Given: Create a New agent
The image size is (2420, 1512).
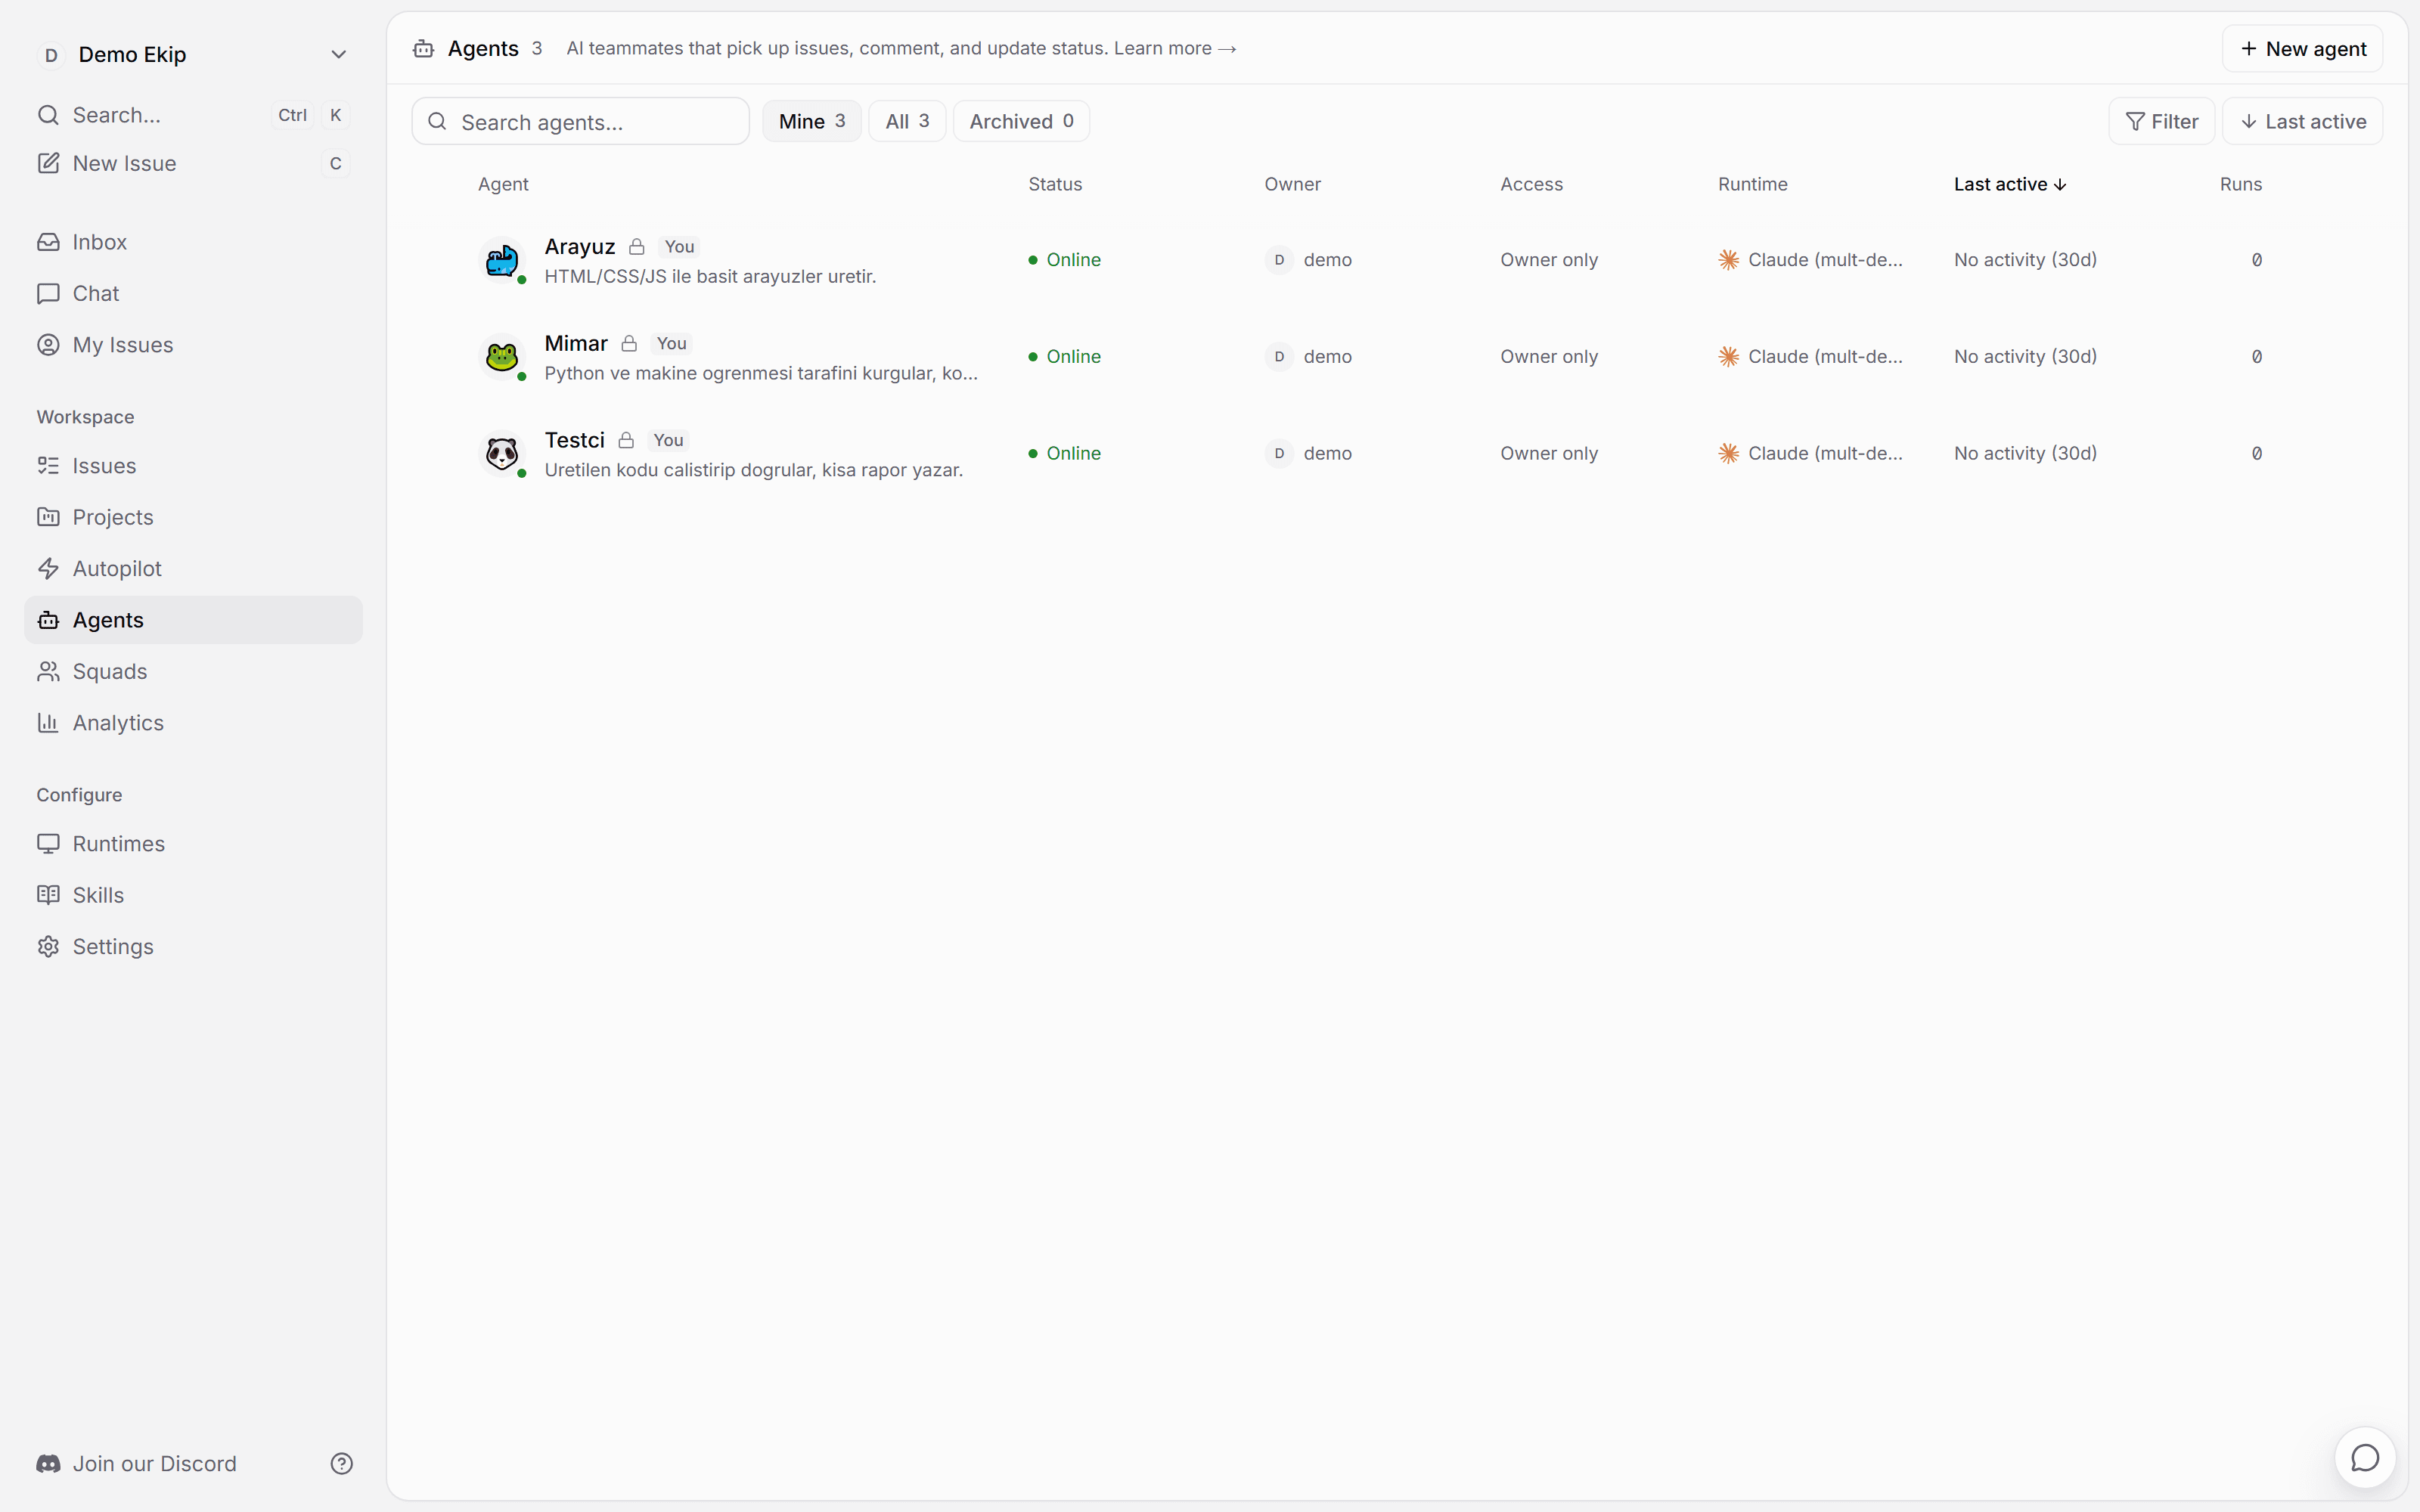Looking at the screenshot, I should pyautogui.click(x=2302, y=49).
